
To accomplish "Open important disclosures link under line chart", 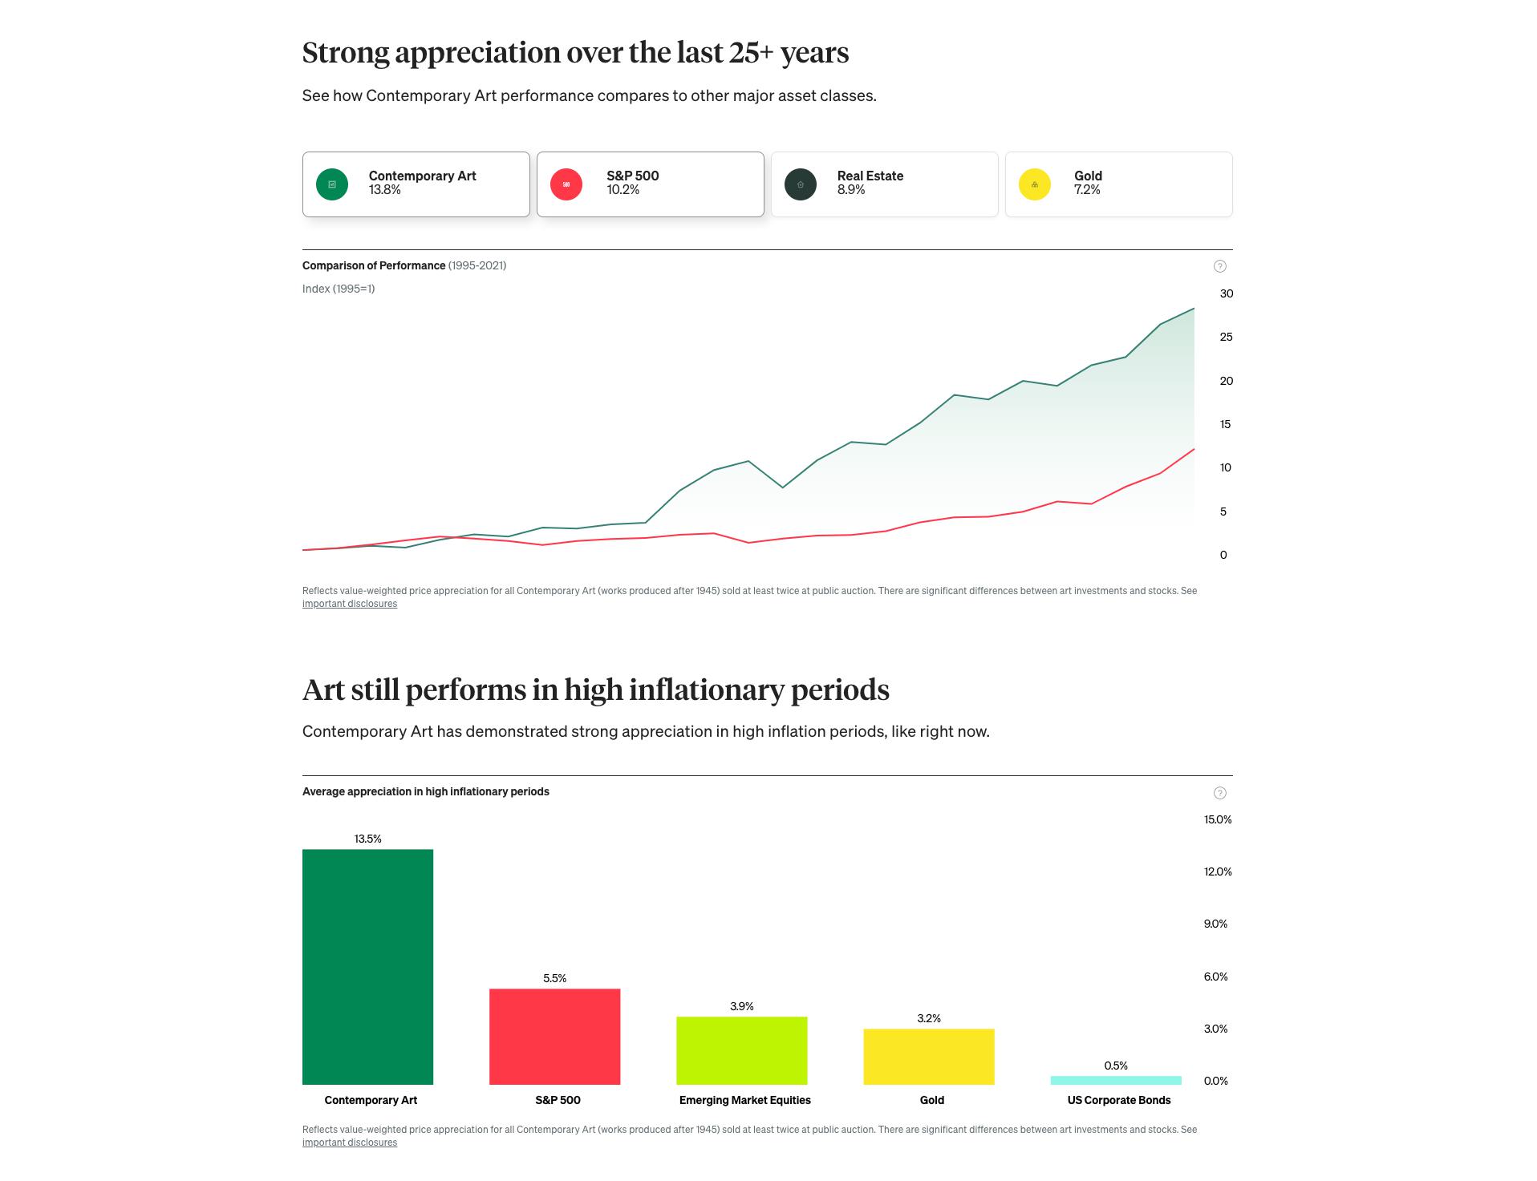I will coord(350,604).
